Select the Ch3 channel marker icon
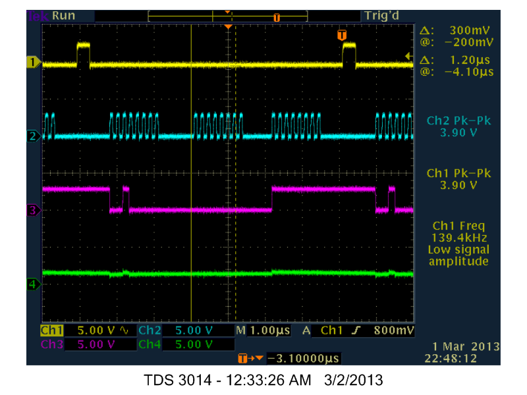 31,211
